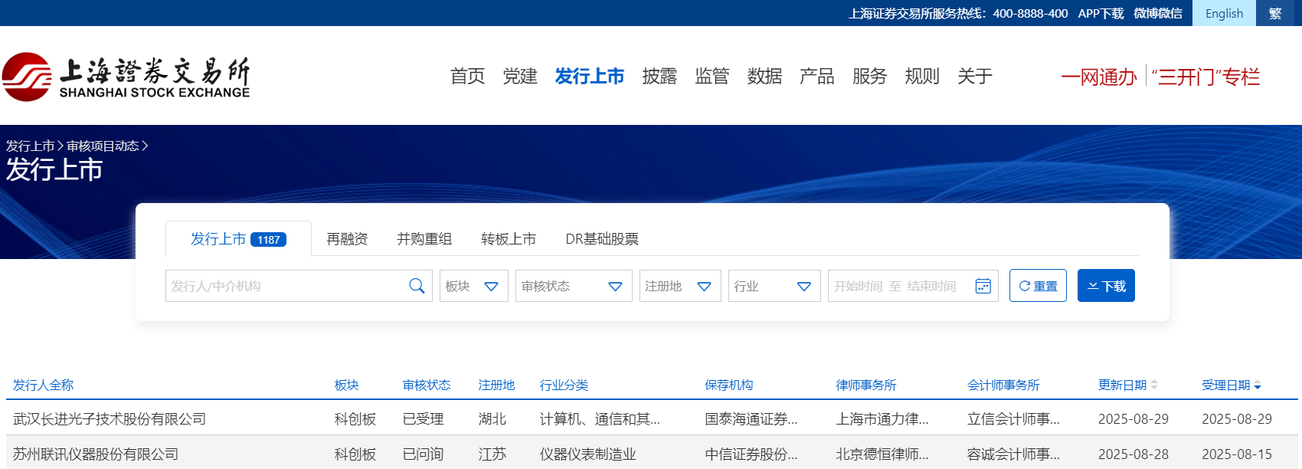Click the 重置 reset button
The width and height of the screenshot is (1302, 469).
click(x=1038, y=286)
